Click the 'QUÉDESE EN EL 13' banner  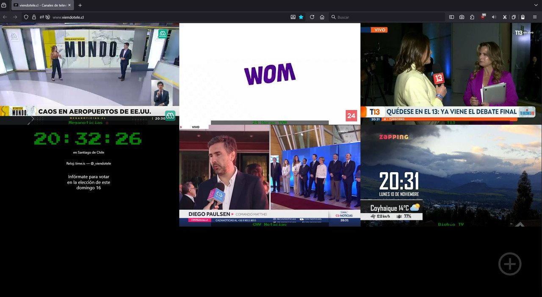[451, 112]
